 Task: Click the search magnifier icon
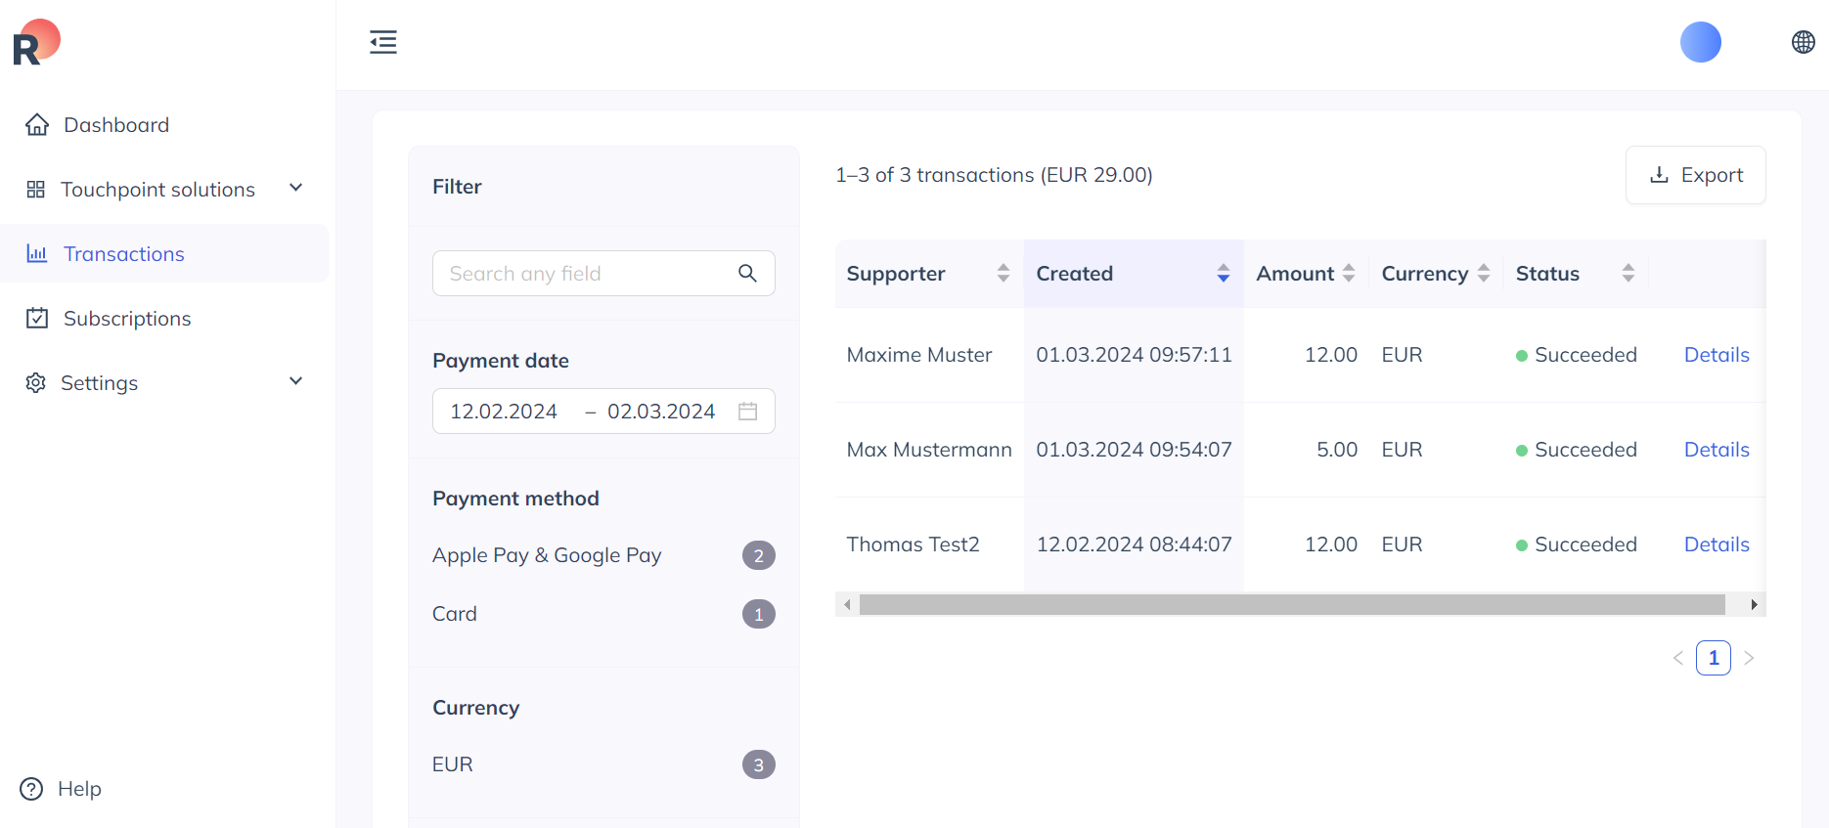click(x=747, y=274)
